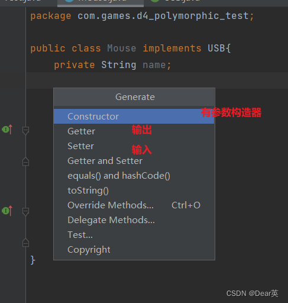Choose Copyright in Generate popup
This screenshot has height=303, width=288.
(x=134, y=250)
